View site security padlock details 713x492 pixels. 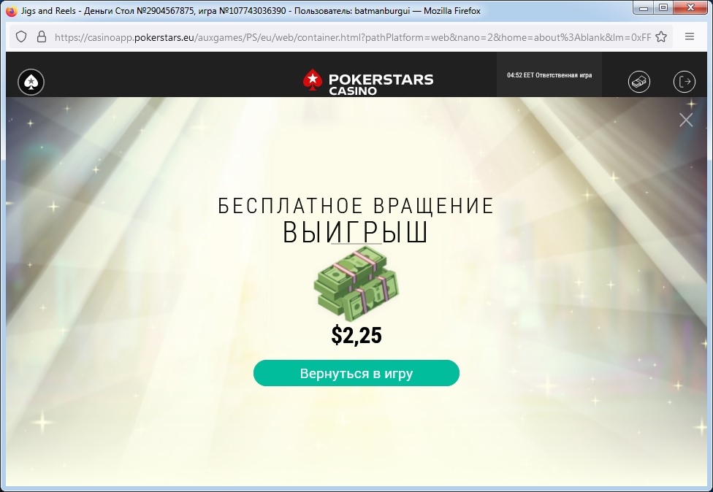click(x=42, y=36)
